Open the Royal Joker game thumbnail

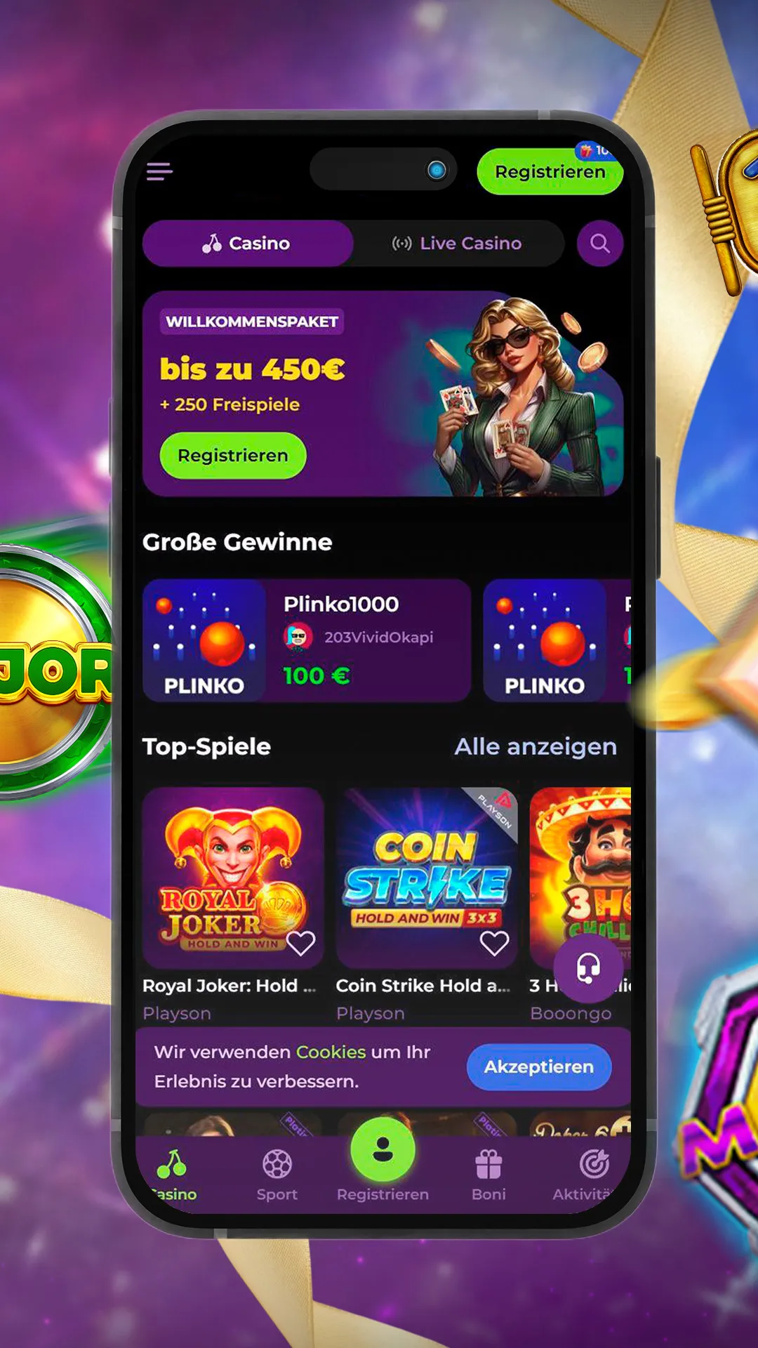point(233,878)
